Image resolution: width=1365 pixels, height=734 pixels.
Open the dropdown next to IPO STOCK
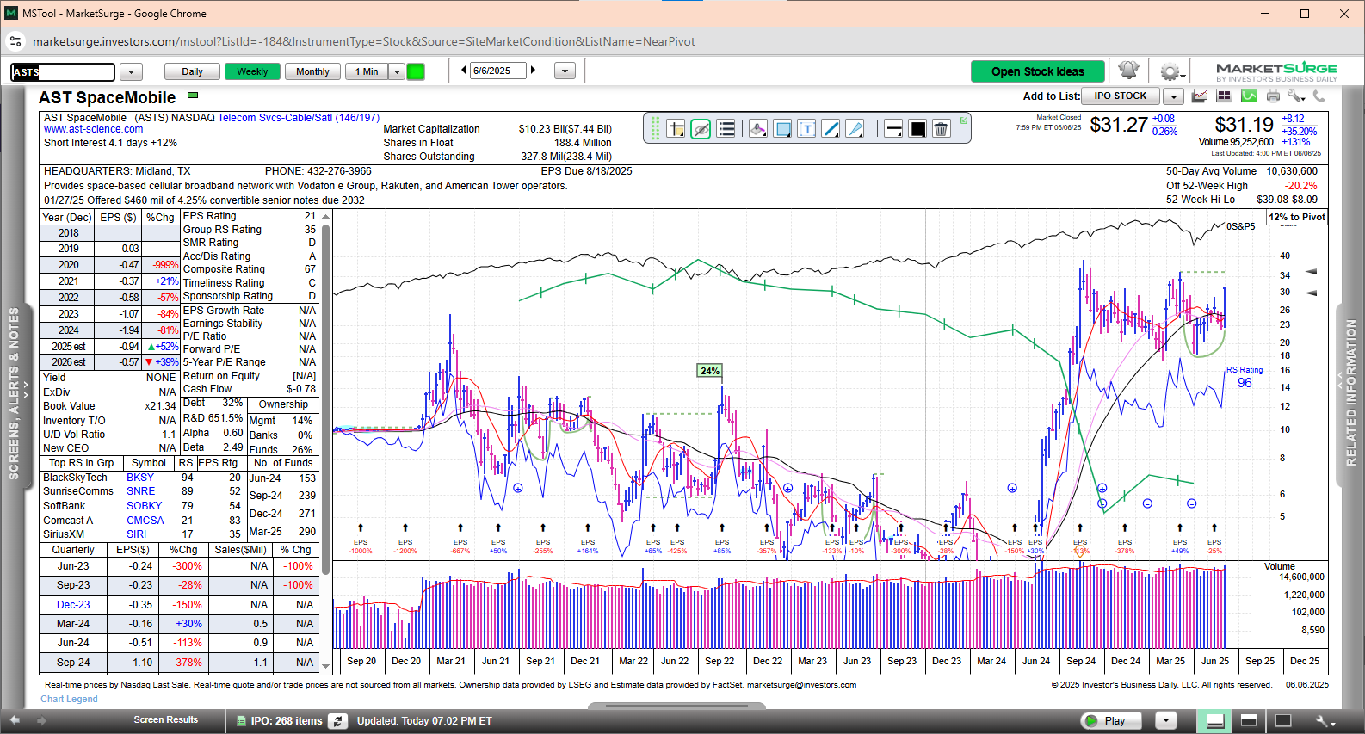[x=1174, y=96]
